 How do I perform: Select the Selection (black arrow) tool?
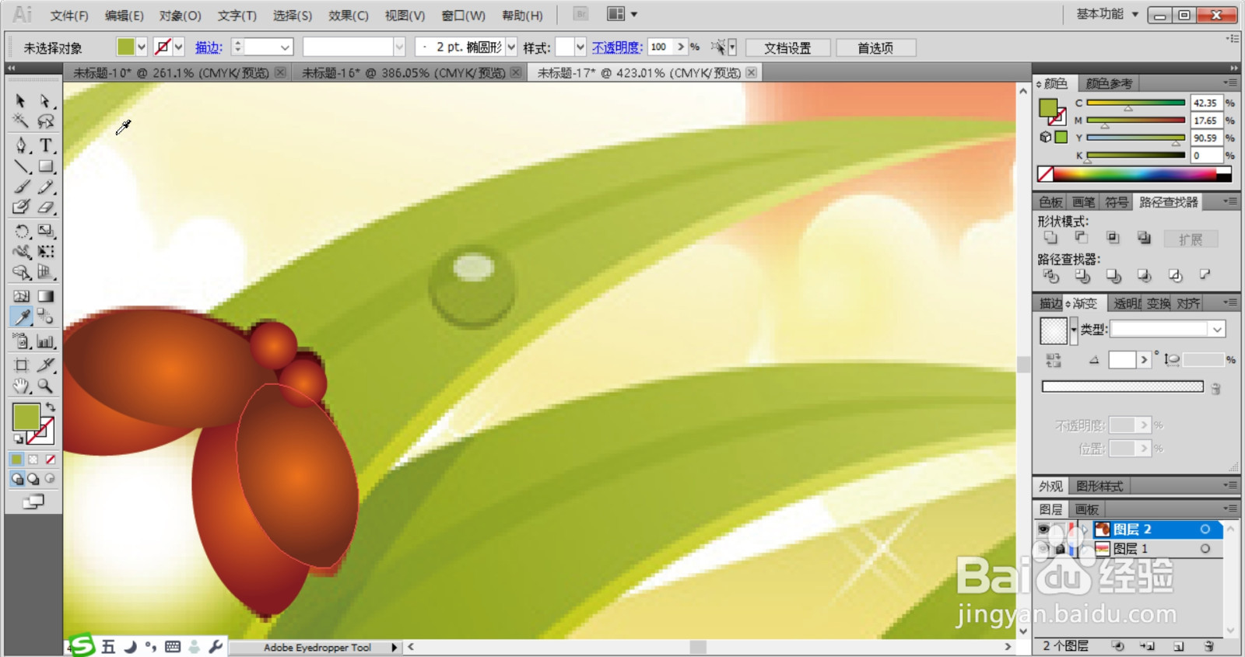pyautogui.click(x=21, y=101)
